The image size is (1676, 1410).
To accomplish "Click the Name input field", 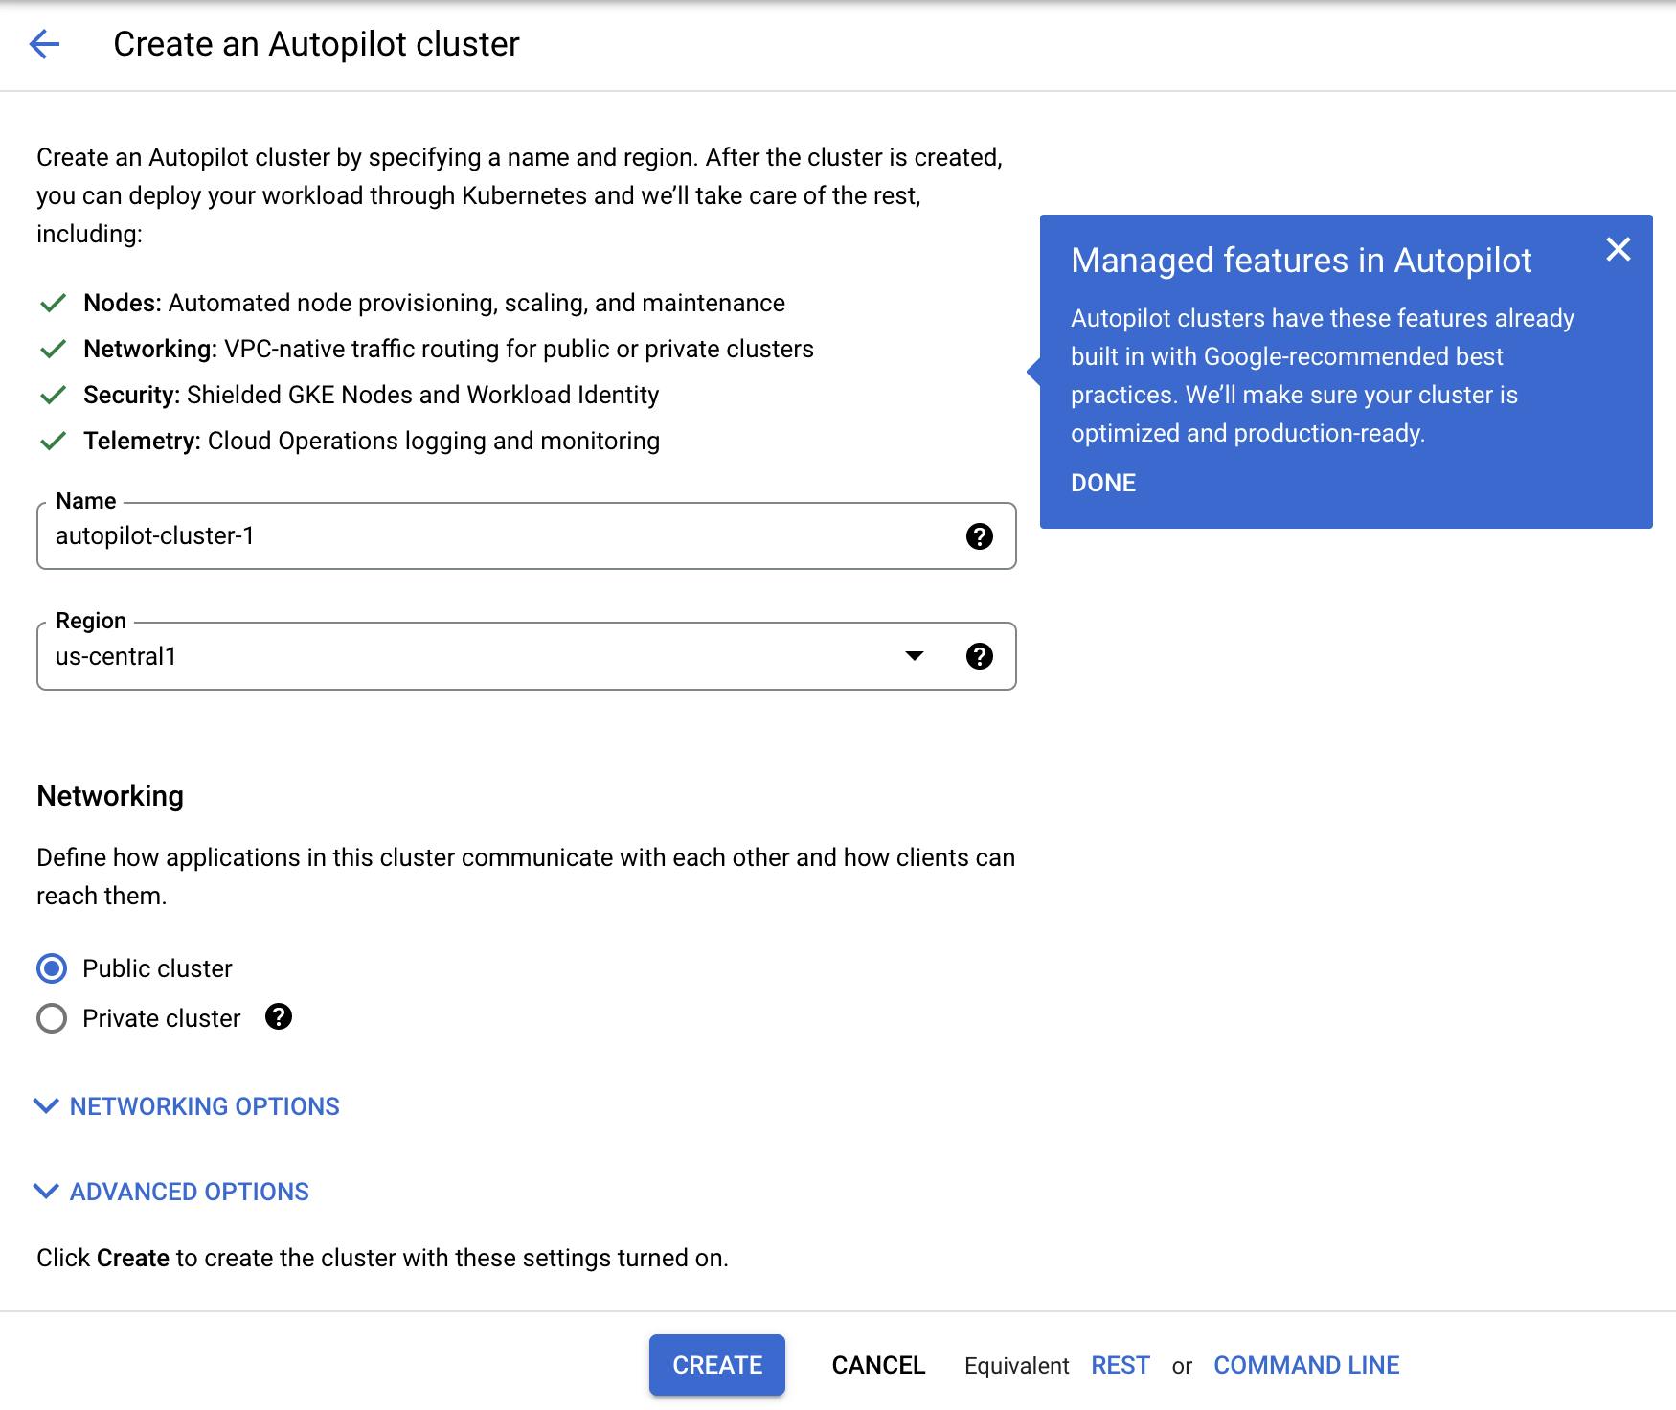I will (x=498, y=536).
